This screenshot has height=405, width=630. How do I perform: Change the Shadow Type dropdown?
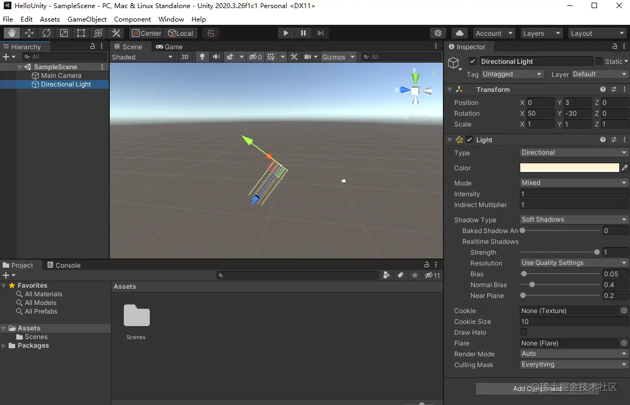(574, 220)
